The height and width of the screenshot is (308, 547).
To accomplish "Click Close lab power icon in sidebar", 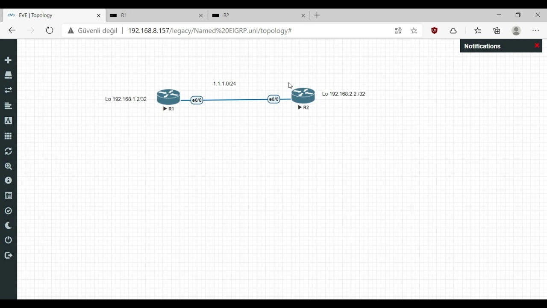I will pyautogui.click(x=8, y=240).
